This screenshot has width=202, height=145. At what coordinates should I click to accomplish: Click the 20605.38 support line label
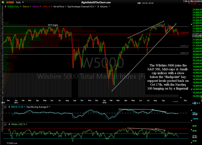point(184,53)
